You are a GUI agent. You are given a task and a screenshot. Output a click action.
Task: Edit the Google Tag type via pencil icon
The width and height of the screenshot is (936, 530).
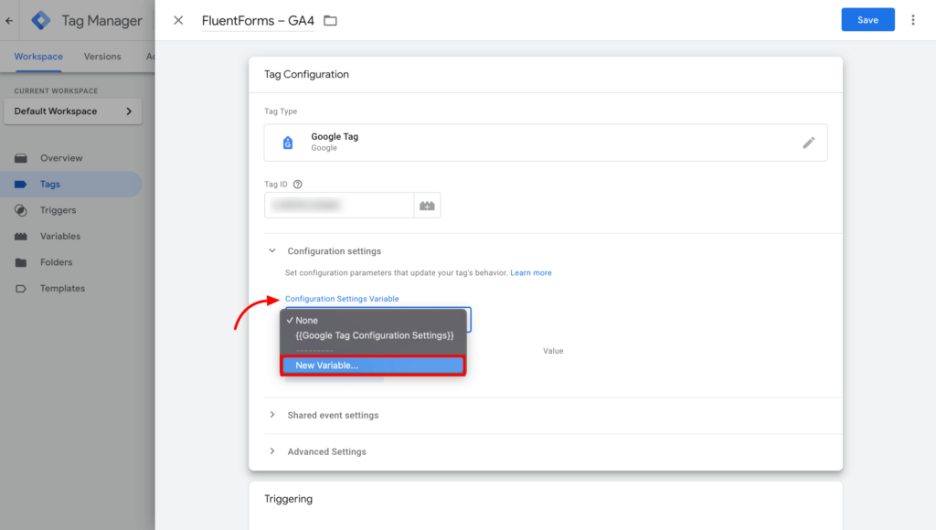coord(808,143)
